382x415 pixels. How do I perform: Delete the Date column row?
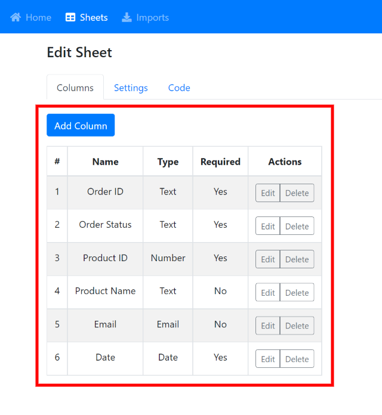pos(297,359)
